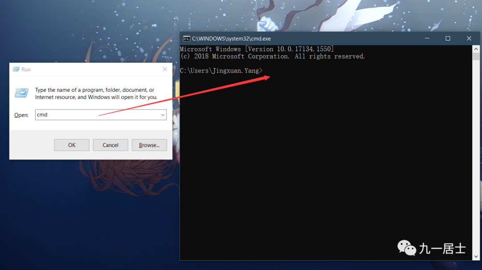482x270 pixels.
Task: Click the Run dialog title bar icon
Action: (x=16, y=70)
